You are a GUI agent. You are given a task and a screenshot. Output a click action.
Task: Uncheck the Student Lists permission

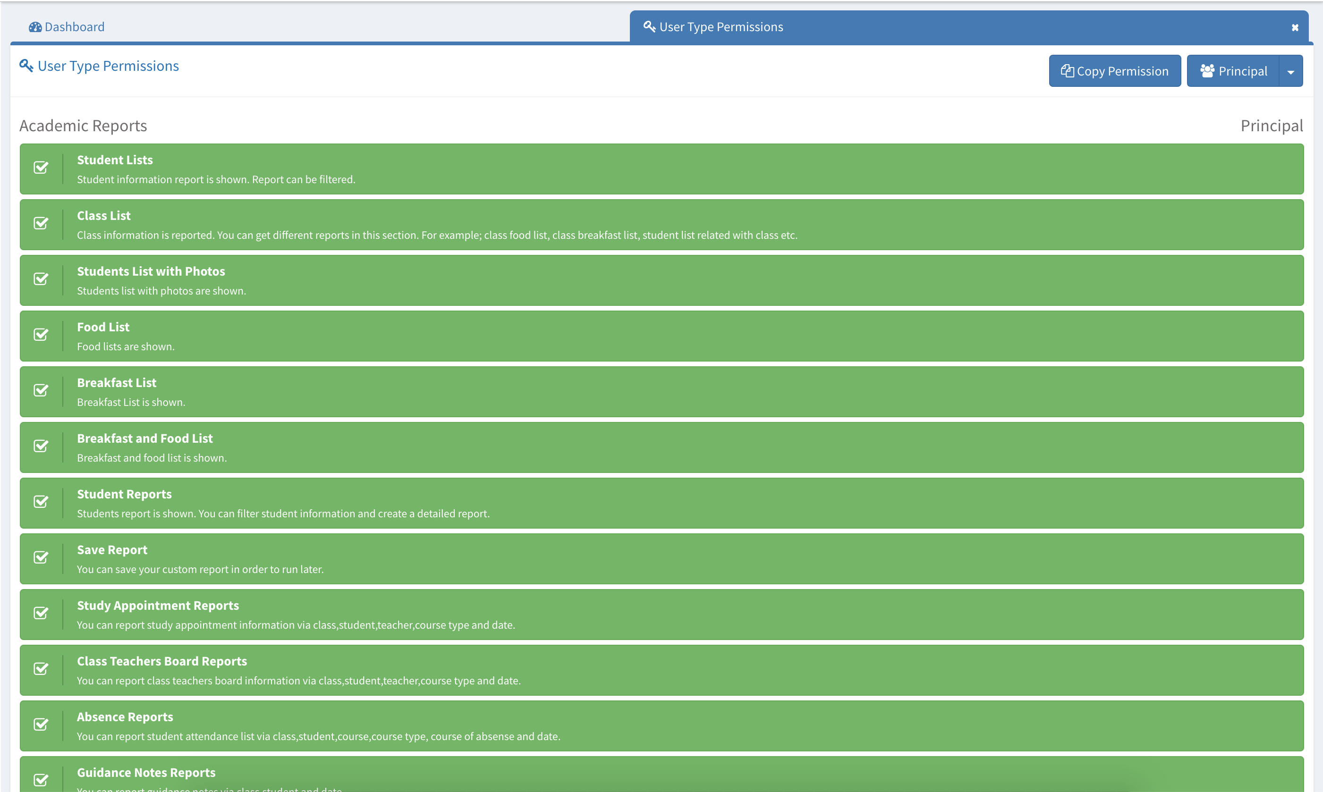41,168
